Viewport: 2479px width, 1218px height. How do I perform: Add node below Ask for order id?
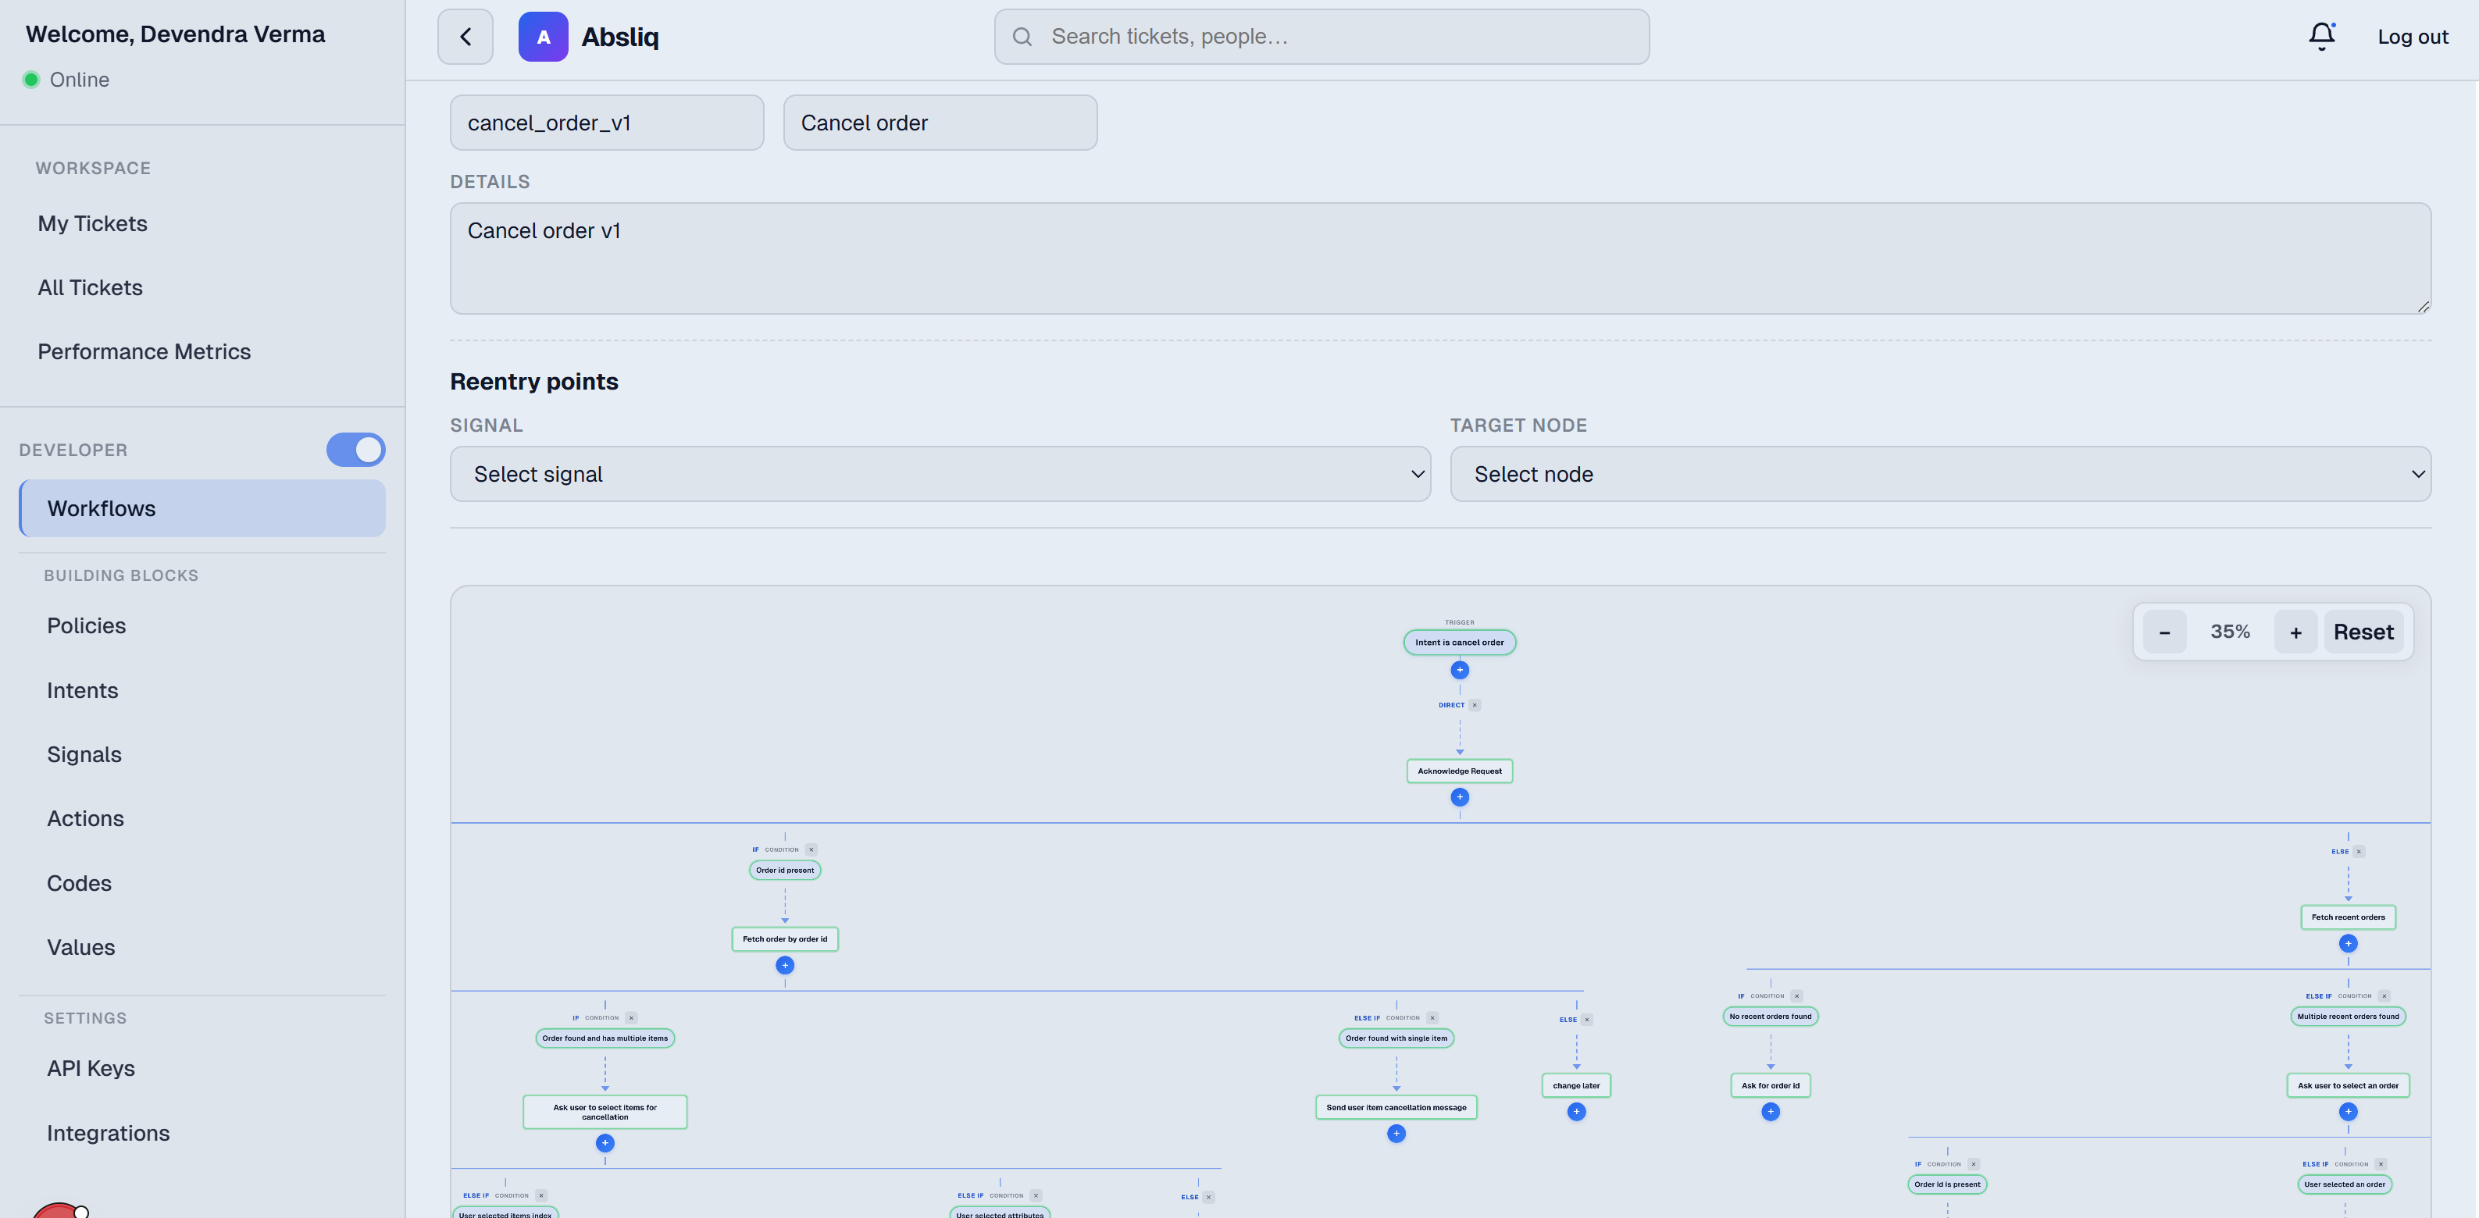(1770, 1111)
